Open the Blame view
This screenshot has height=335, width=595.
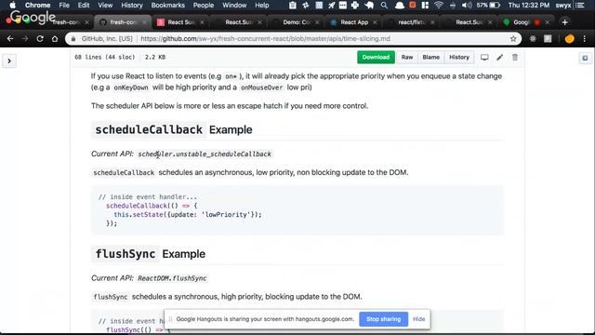click(x=430, y=58)
